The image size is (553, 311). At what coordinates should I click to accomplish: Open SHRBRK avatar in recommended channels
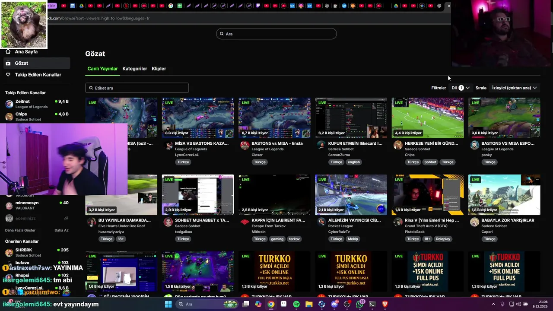coord(9,253)
